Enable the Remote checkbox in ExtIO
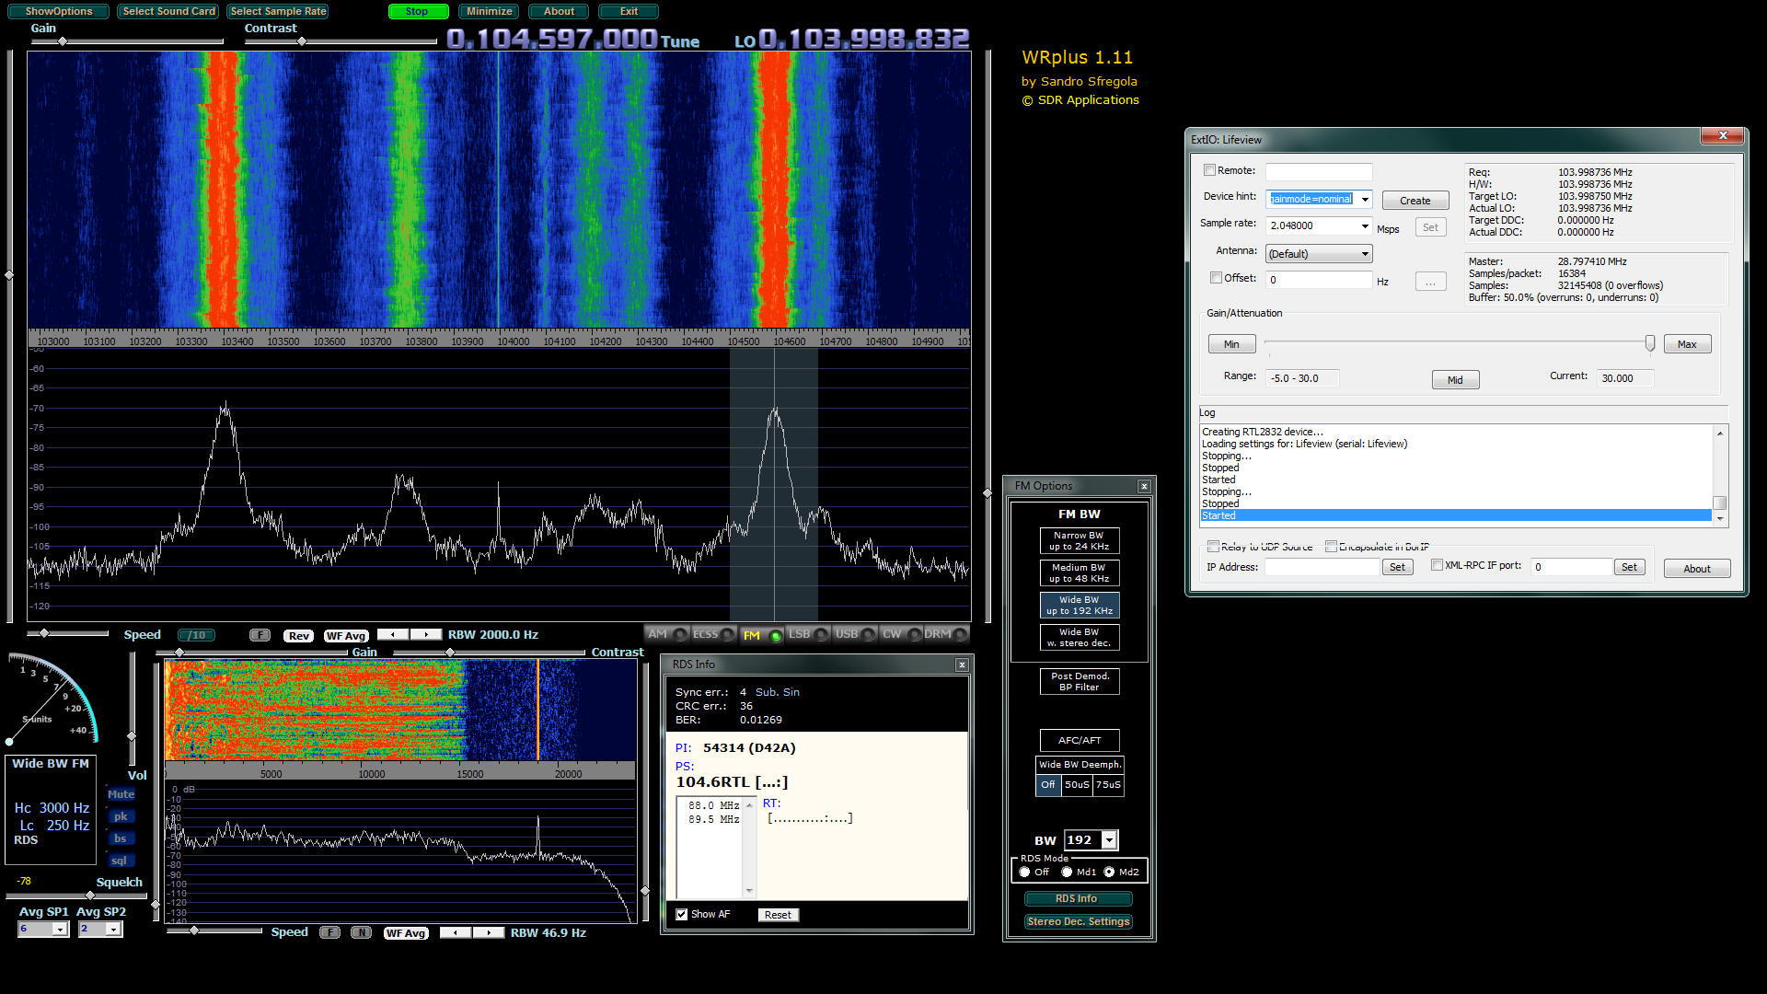This screenshot has height=994, width=1767. (1210, 170)
